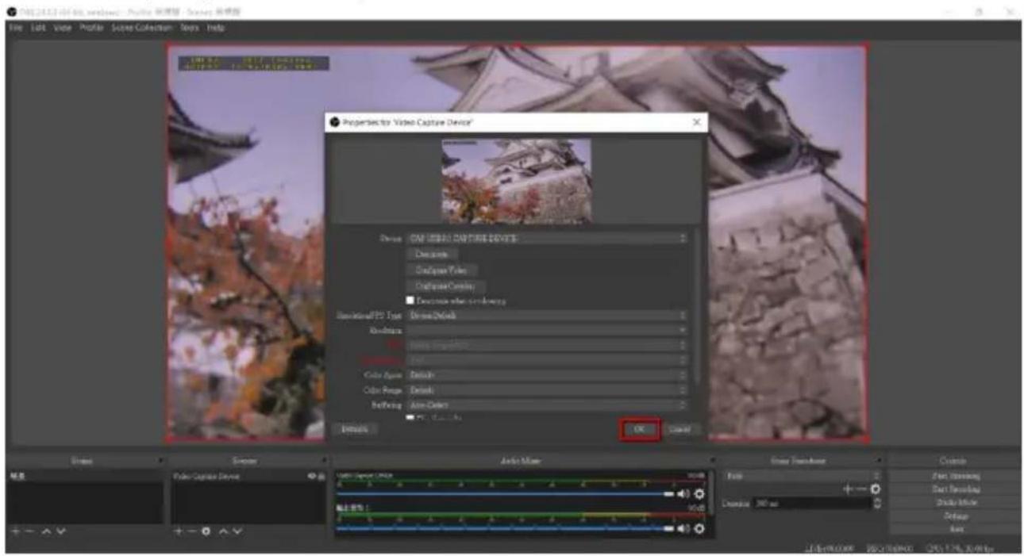Click video preview thumbnail in Properties dialog
This screenshot has height=556, width=1024.
pyautogui.click(x=516, y=181)
